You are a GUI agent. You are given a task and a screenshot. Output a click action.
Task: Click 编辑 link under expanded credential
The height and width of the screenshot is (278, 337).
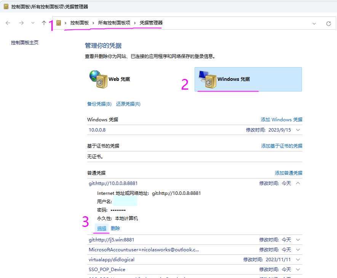[x=102, y=228]
